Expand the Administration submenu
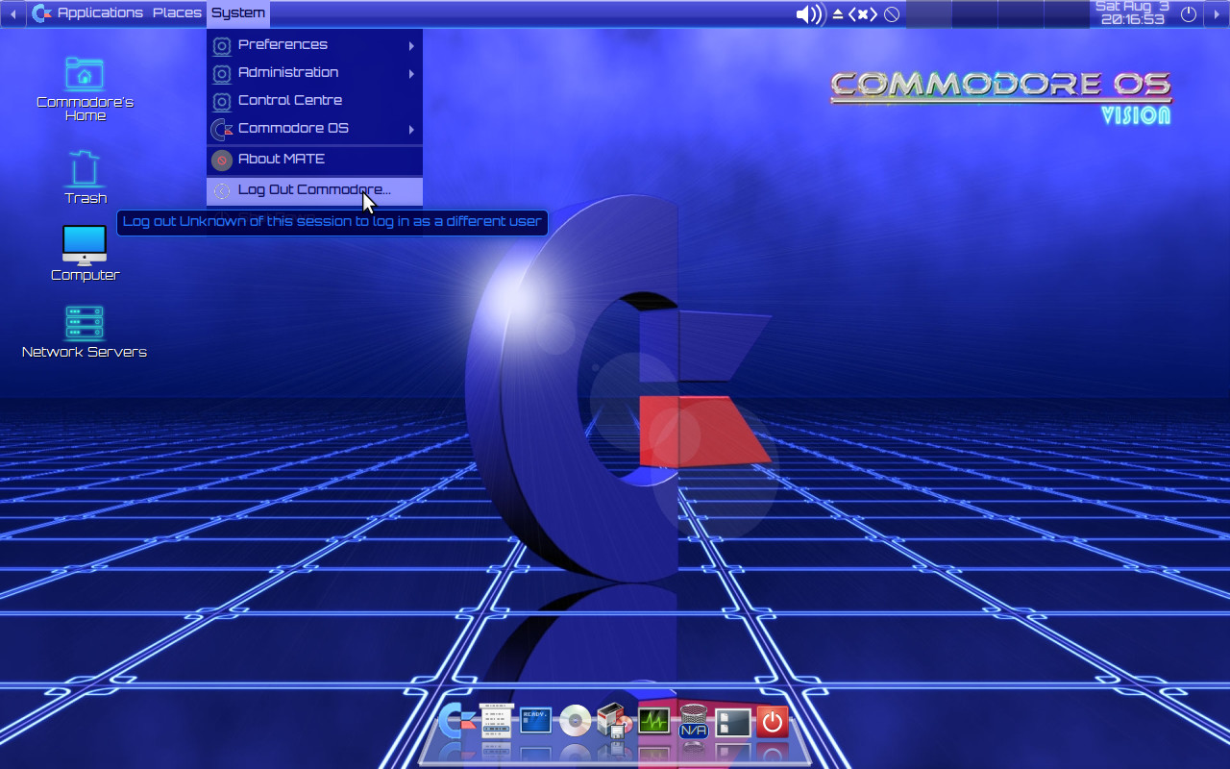The width and height of the screenshot is (1230, 769). point(287,72)
